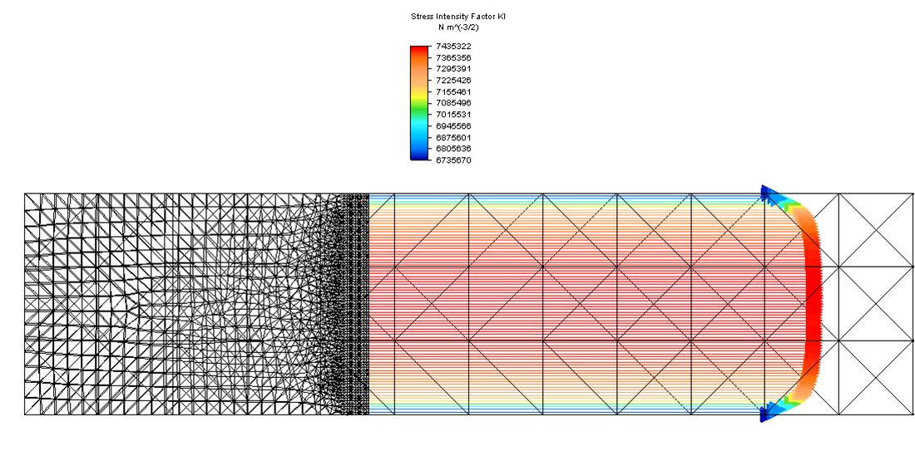Click legend value 6805636
915x456 pixels.
tap(453, 149)
